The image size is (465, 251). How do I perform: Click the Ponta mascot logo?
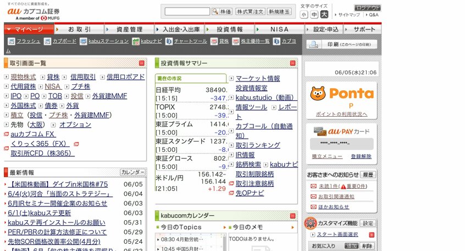[318, 94]
